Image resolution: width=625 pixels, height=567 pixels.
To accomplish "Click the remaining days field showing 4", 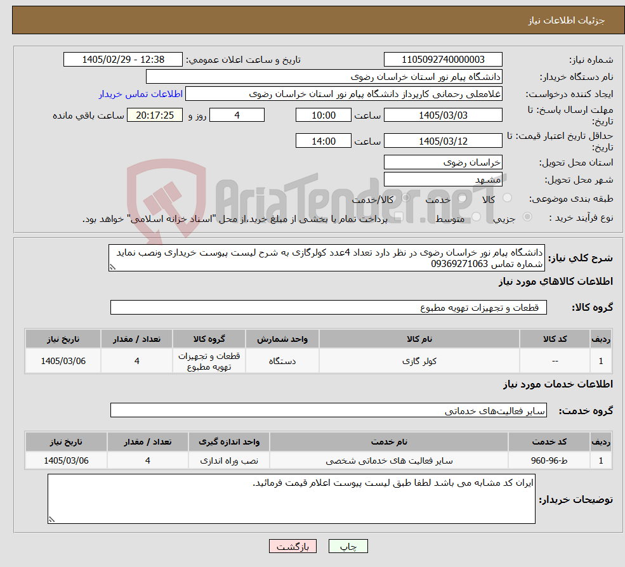I will pyautogui.click(x=237, y=115).
